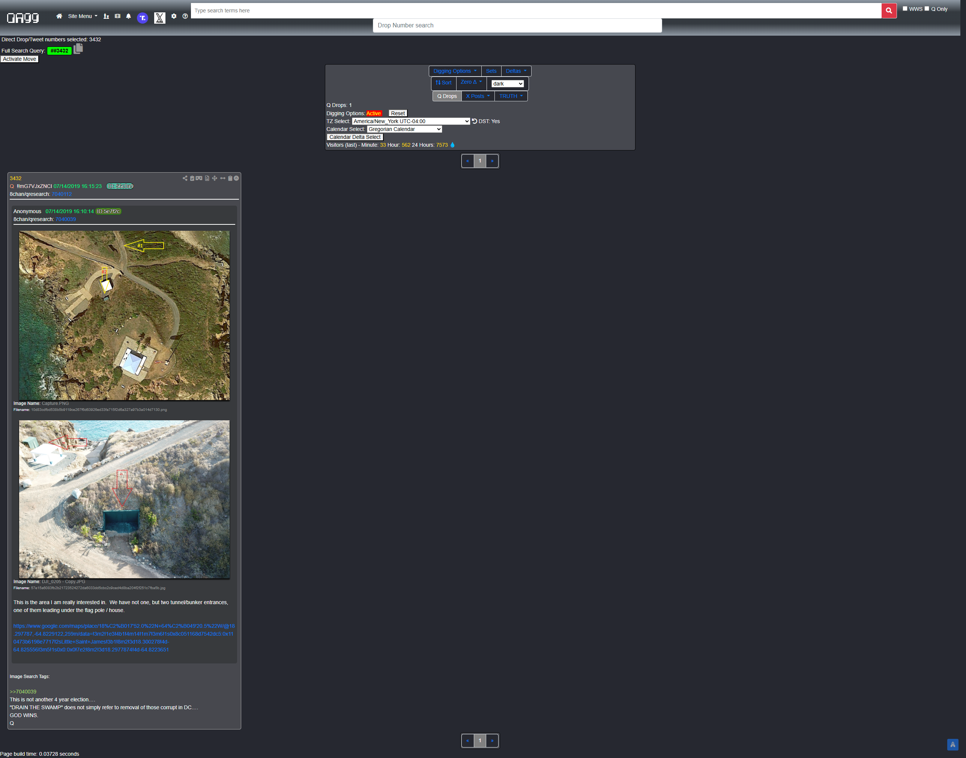Jump to top with bottom-right blue icon
The width and height of the screenshot is (966, 758).
click(953, 744)
